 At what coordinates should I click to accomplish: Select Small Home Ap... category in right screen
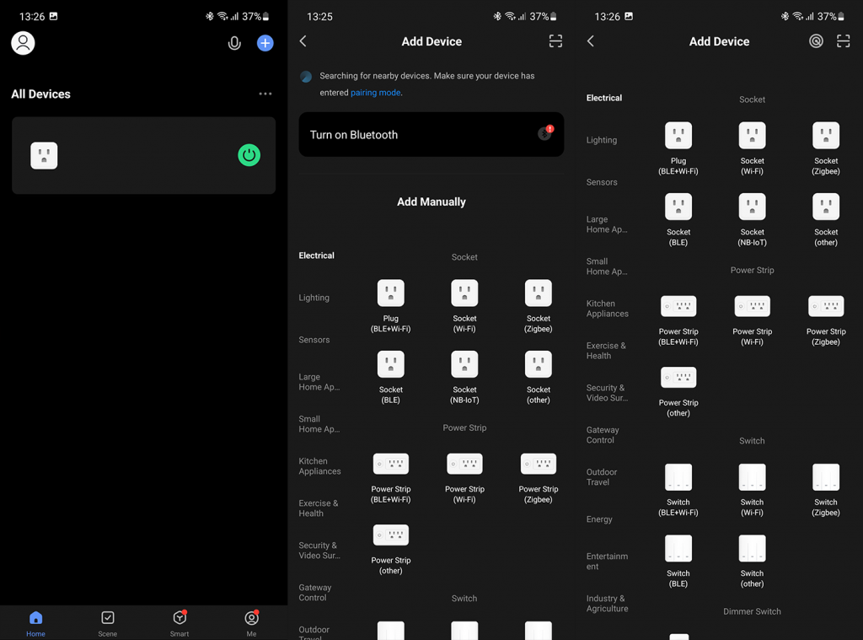(x=607, y=266)
